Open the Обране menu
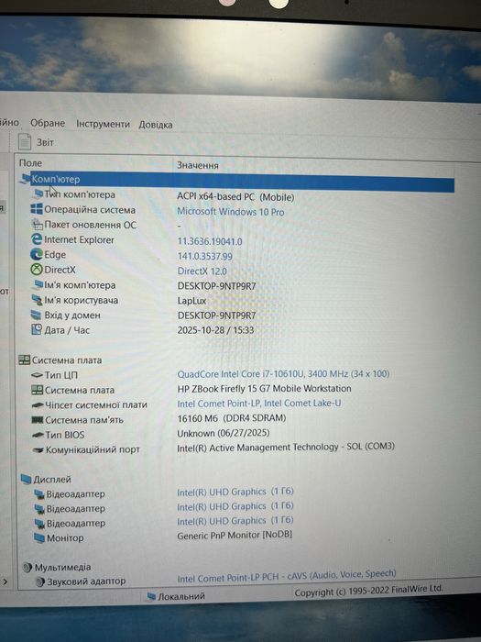Image resolution: width=481 pixels, height=642 pixels. [x=48, y=123]
